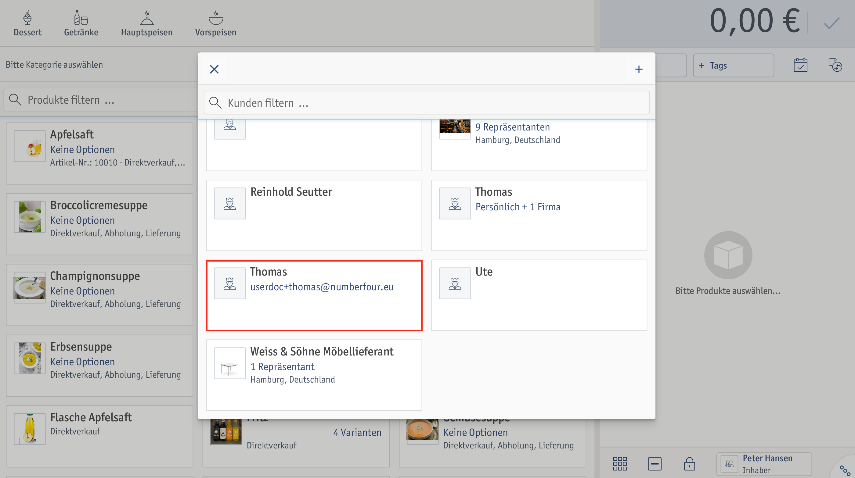Open the grid view icon

[620, 463]
